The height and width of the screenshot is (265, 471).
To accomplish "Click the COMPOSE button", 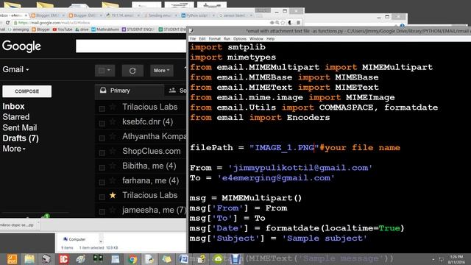I will coord(27,91).
